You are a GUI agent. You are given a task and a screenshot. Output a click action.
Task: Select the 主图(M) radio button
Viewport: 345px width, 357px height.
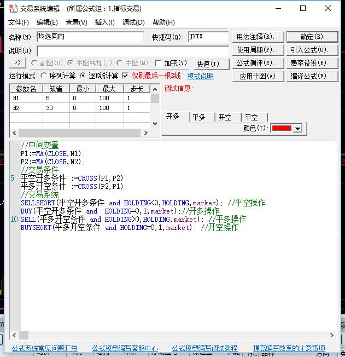(119, 63)
